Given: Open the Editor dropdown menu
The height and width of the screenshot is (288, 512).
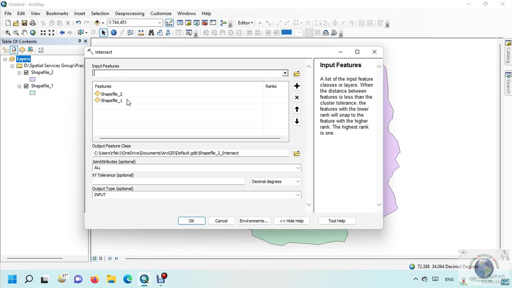Looking at the screenshot, I should [245, 23].
